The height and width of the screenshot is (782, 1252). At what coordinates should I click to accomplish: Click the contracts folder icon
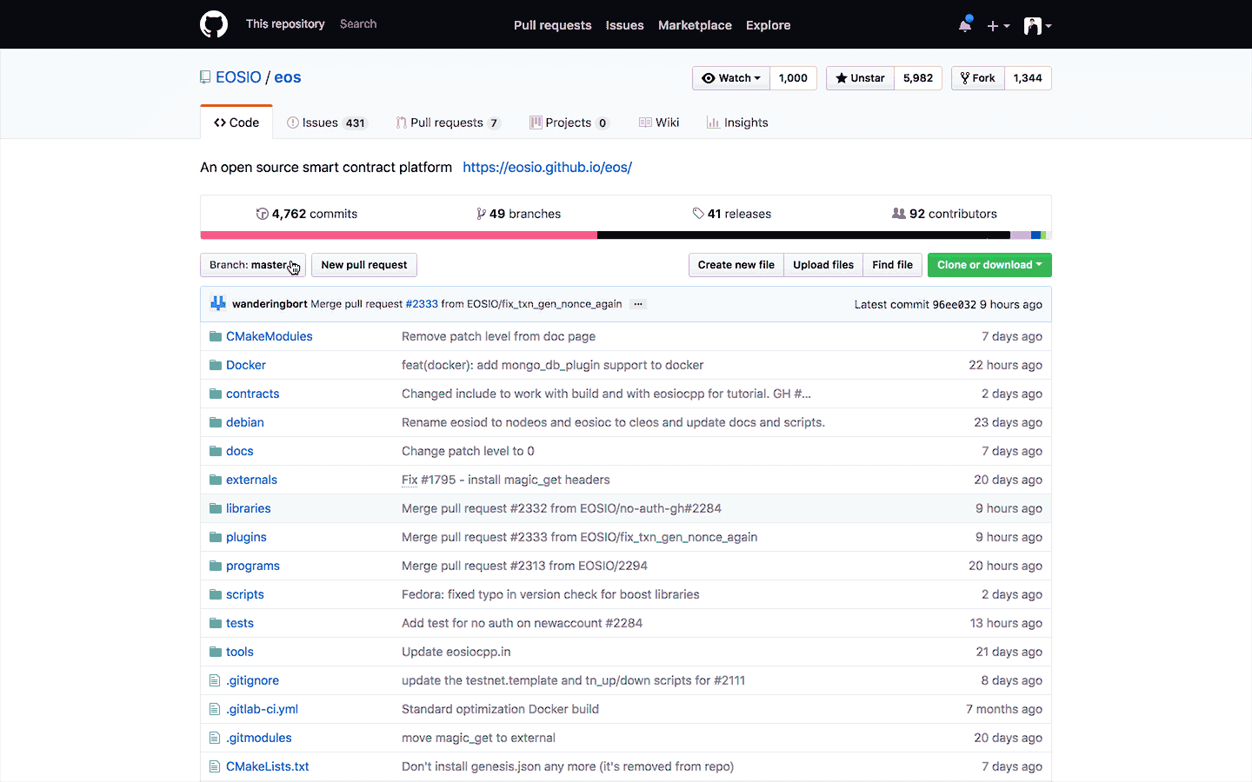[x=216, y=394]
